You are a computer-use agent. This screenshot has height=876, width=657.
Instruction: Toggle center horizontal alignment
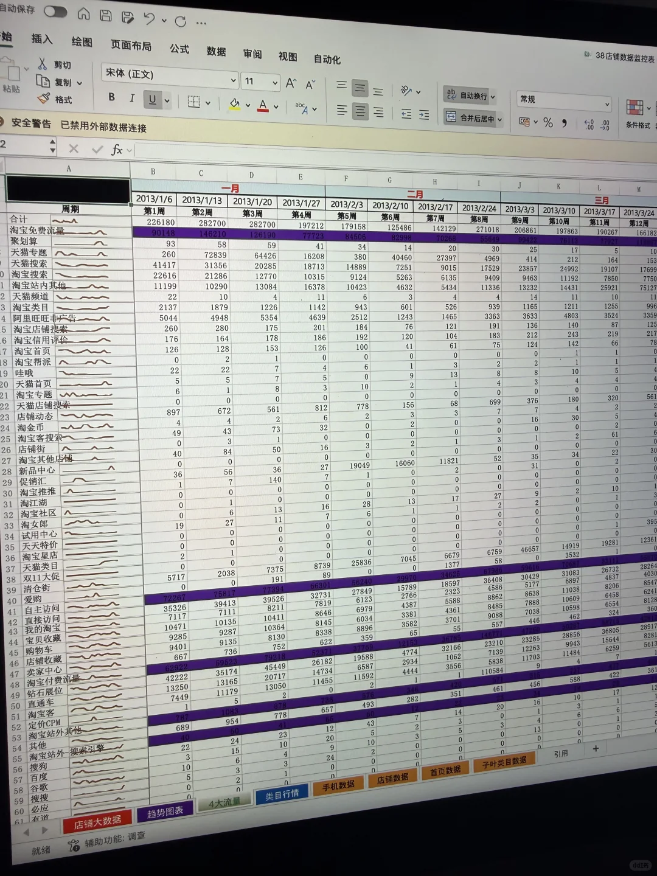361,111
